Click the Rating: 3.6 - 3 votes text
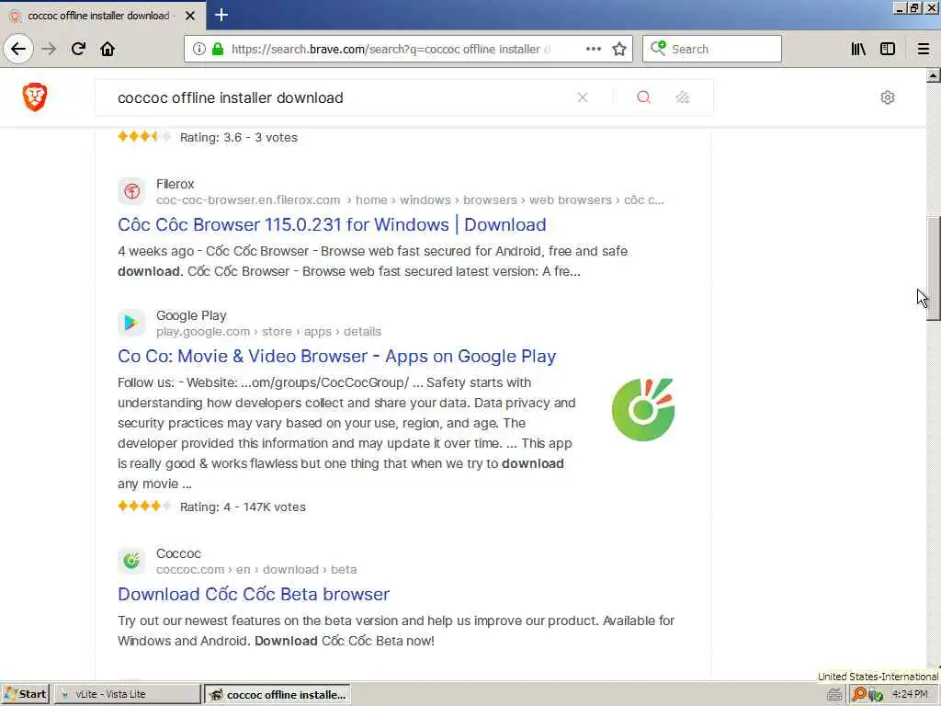 click(x=239, y=138)
